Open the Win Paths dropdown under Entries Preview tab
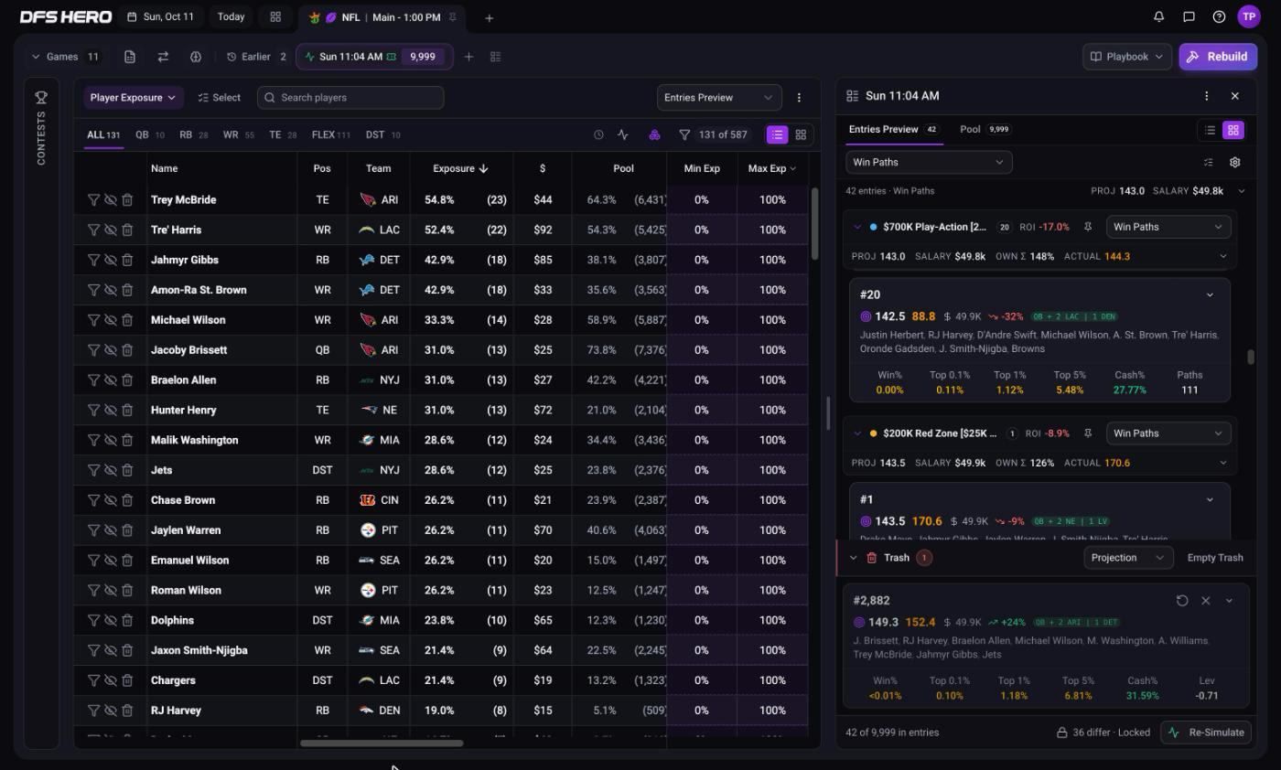The height and width of the screenshot is (770, 1281). tap(929, 162)
